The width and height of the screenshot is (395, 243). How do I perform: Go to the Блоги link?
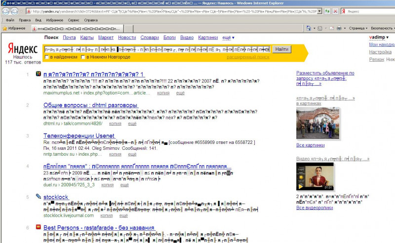[169, 37]
